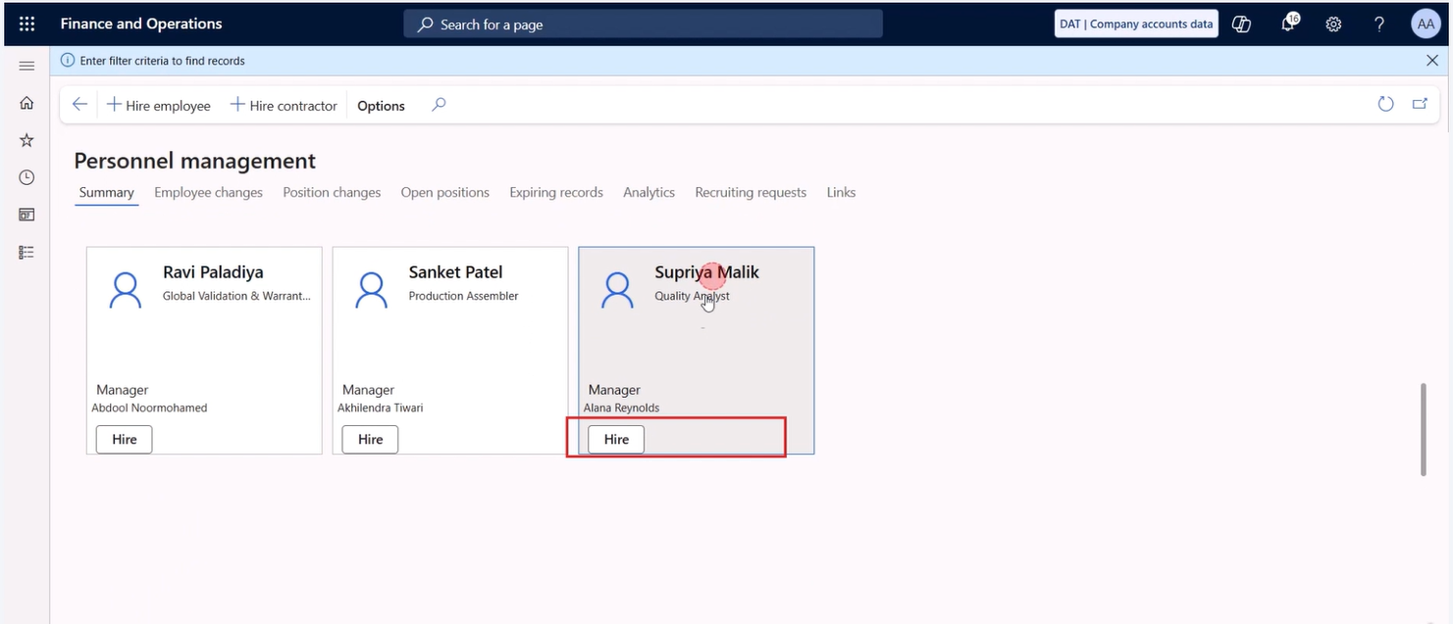
Task: Select the Summary tab
Action: (106, 193)
